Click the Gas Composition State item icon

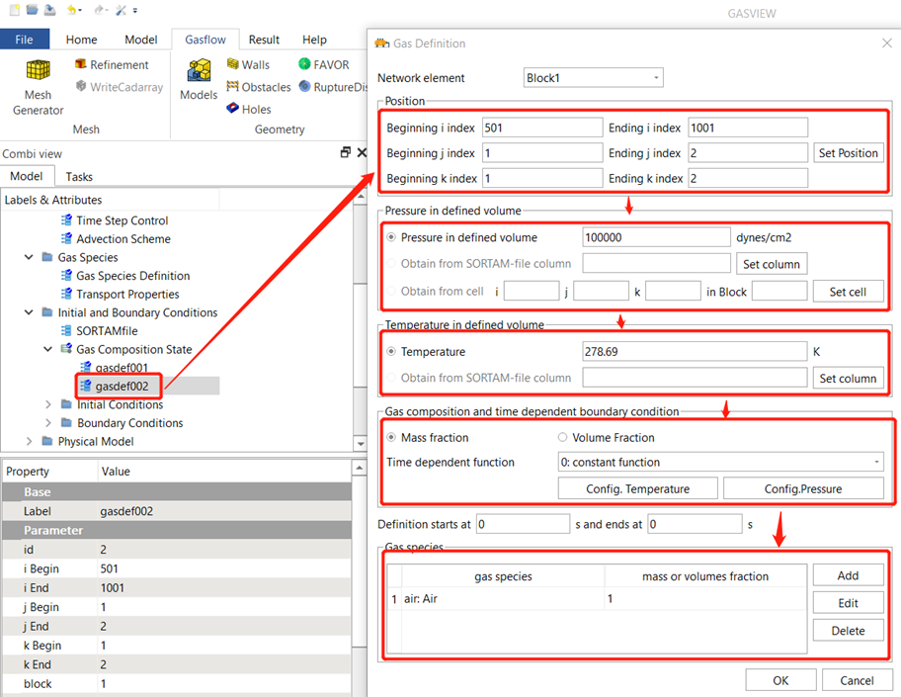click(x=66, y=348)
